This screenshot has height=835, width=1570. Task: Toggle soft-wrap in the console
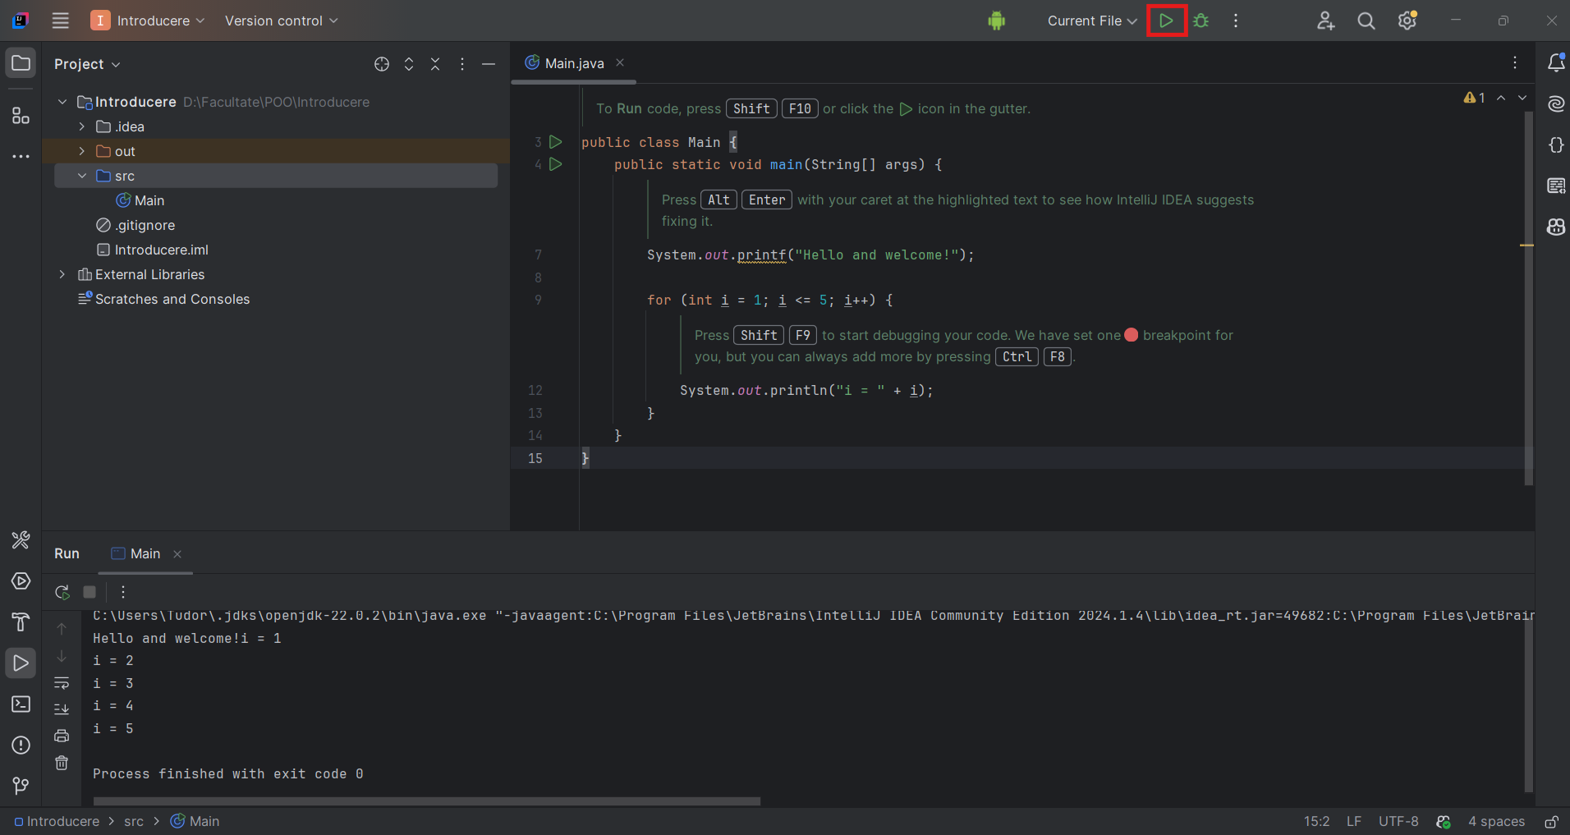pos(62,683)
